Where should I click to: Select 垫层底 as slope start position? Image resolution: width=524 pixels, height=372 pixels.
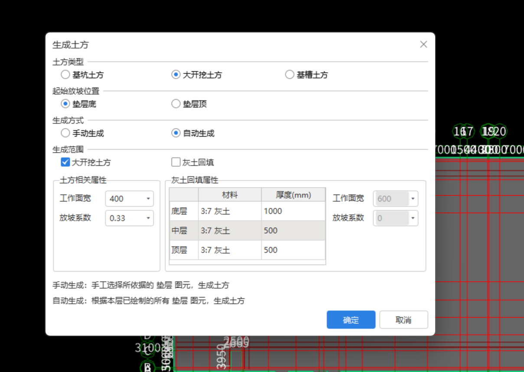[x=65, y=104]
